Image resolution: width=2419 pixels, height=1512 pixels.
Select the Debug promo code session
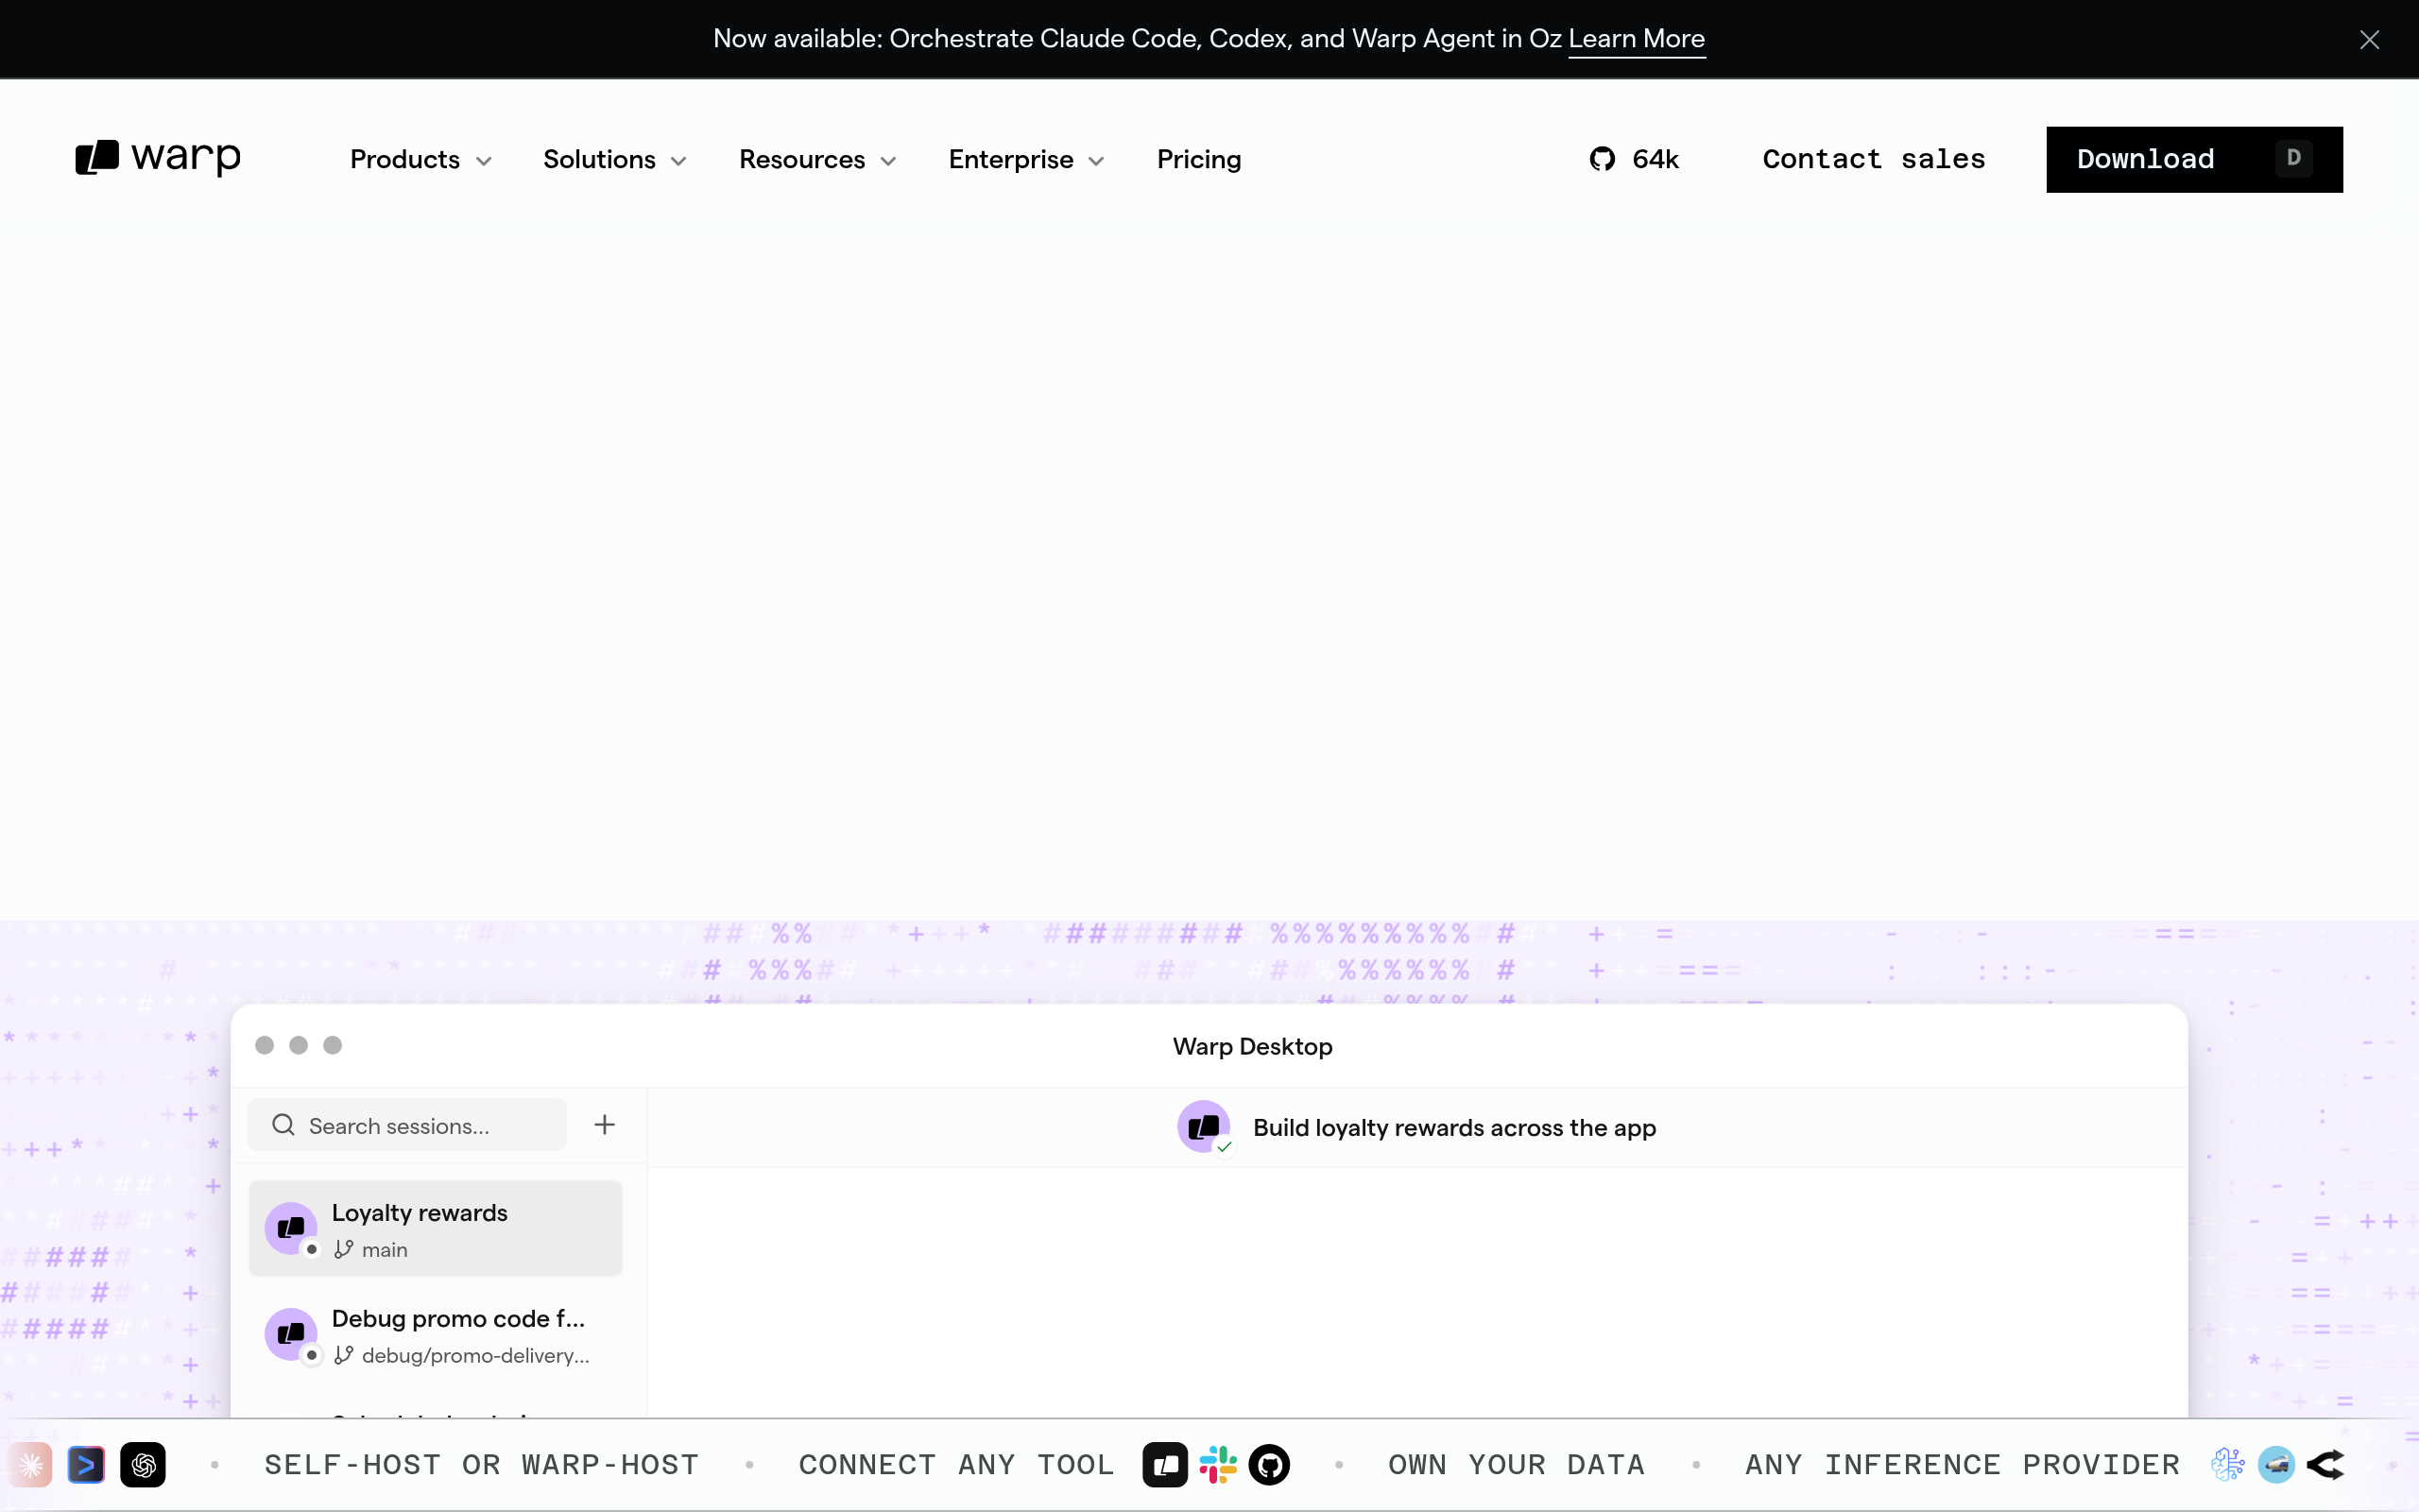pyautogui.click(x=435, y=1334)
